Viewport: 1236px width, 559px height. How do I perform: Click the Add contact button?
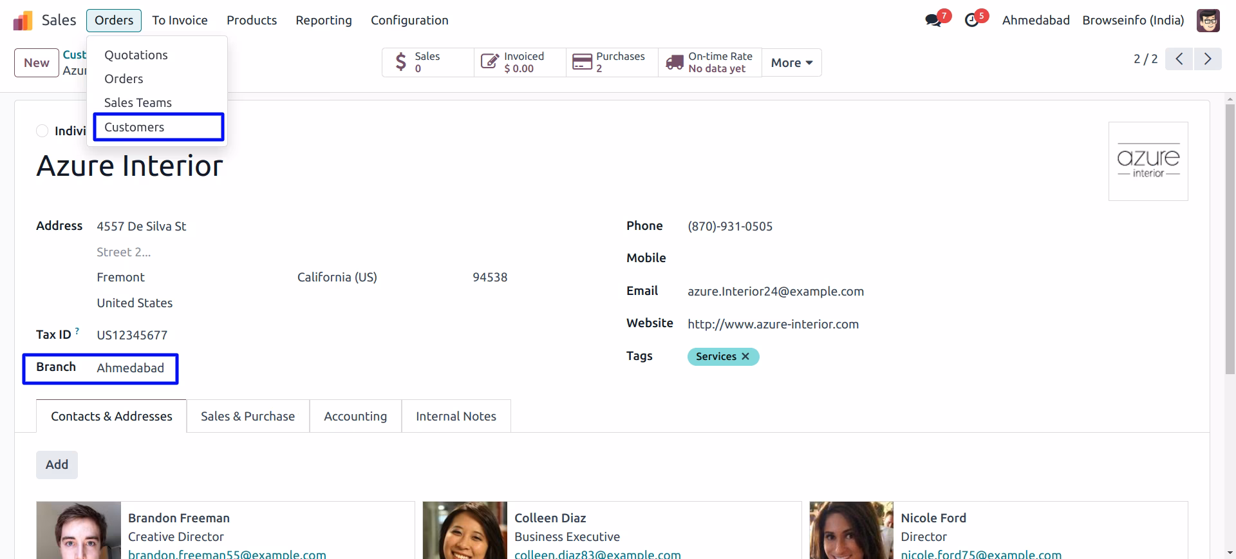(57, 465)
